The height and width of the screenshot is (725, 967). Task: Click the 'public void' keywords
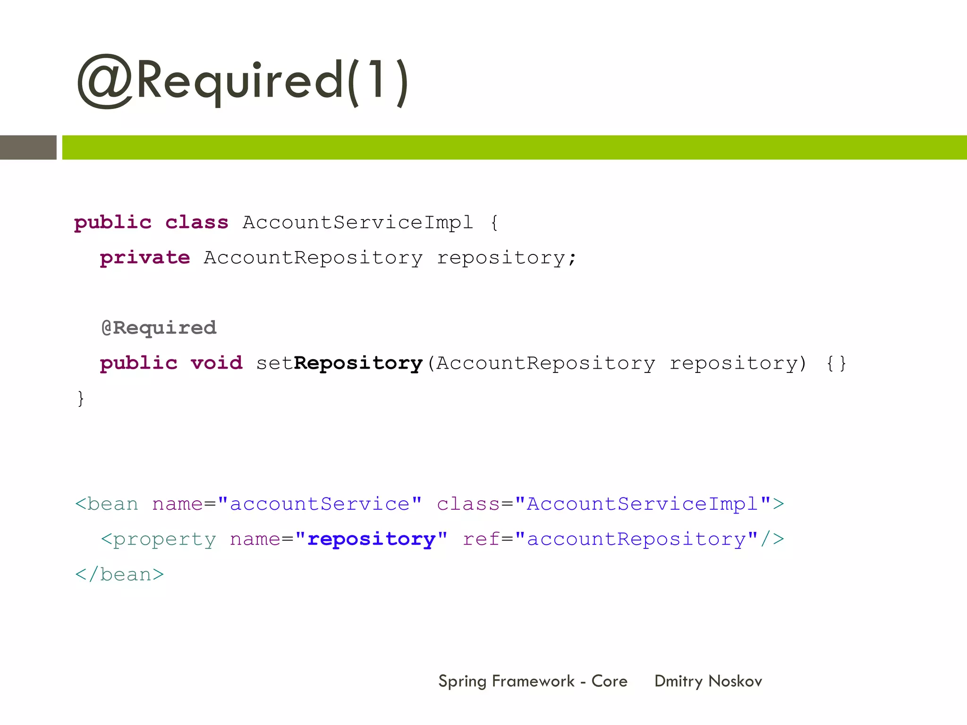click(171, 363)
